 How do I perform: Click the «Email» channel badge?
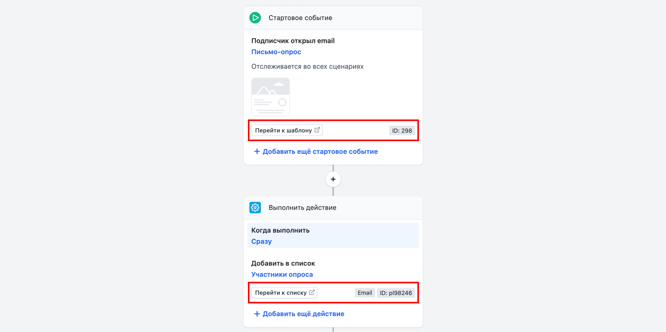tap(364, 292)
